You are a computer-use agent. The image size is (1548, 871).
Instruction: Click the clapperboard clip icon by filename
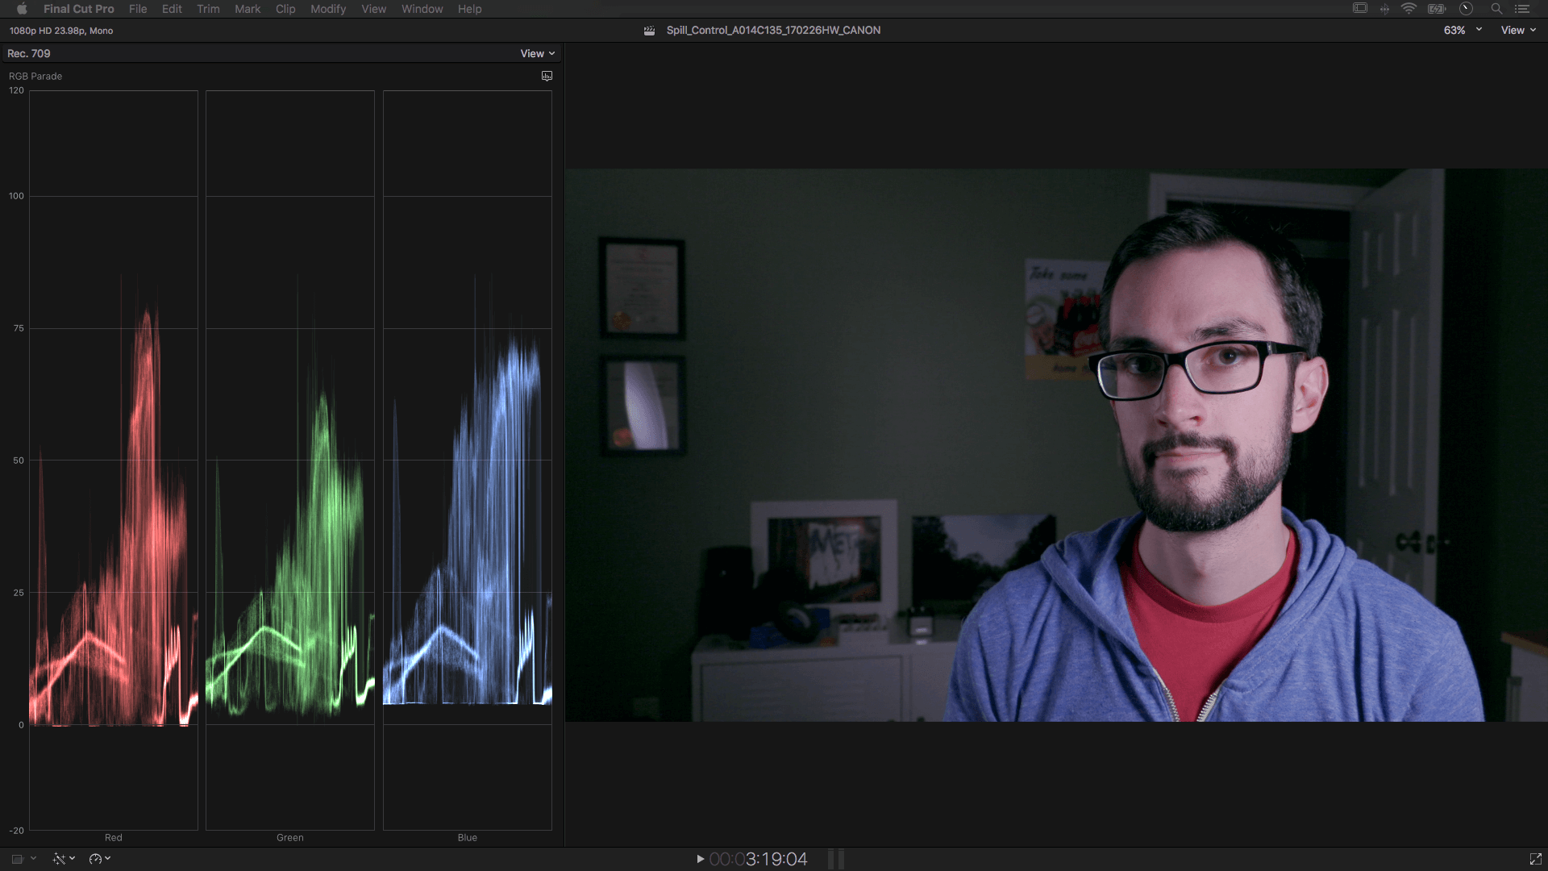[649, 31]
